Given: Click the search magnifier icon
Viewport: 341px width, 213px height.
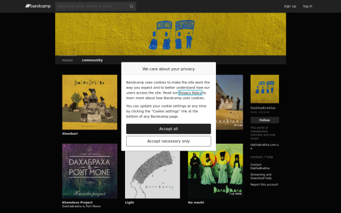Looking at the screenshot, I should pyautogui.click(x=131, y=6).
